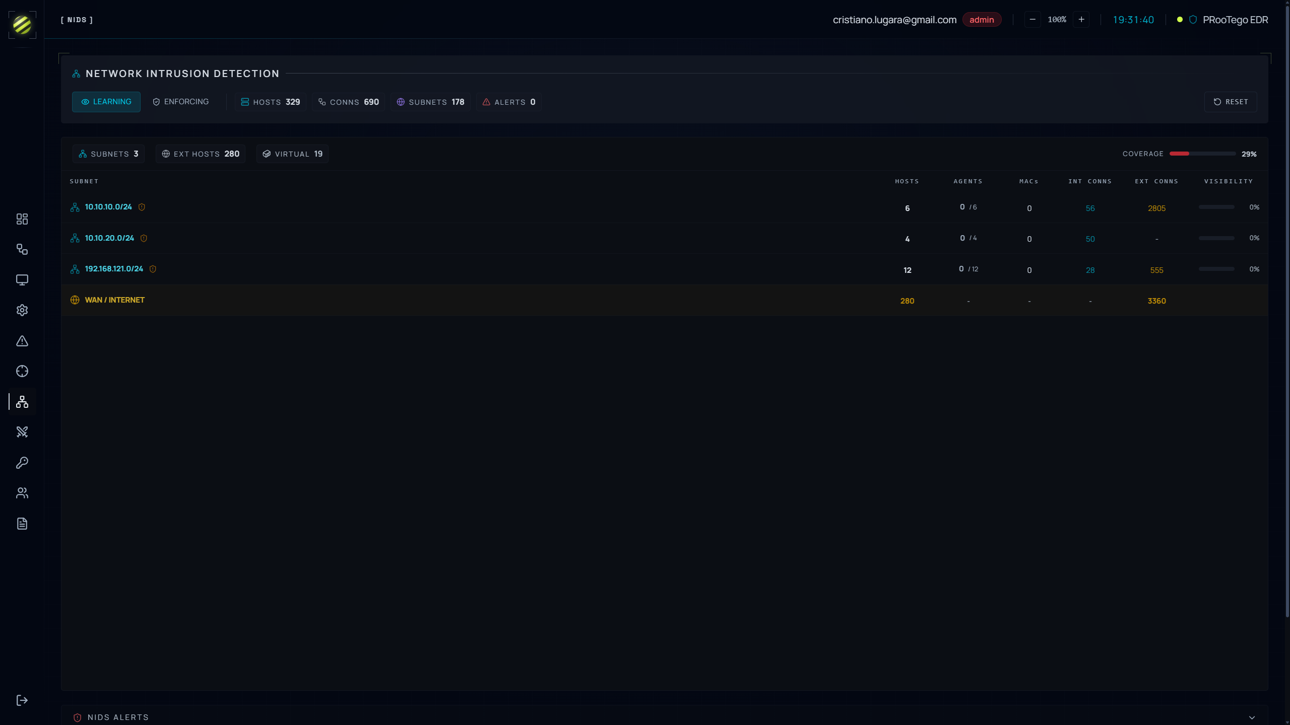
Task: Switch to LEARNING mode
Action: pyautogui.click(x=106, y=102)
